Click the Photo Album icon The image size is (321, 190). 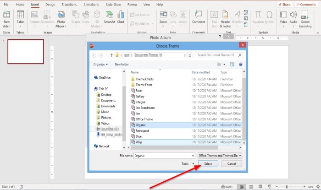pos(61,15)
